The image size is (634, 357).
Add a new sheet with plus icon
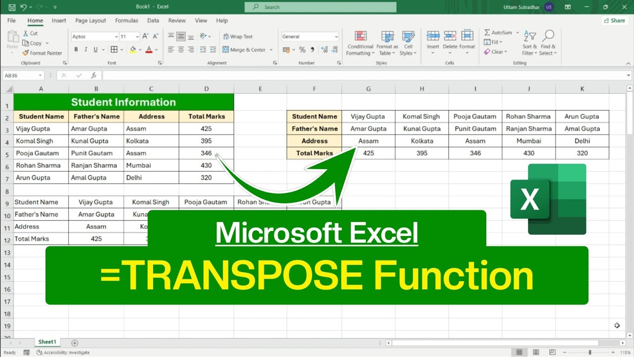point(75,343)
